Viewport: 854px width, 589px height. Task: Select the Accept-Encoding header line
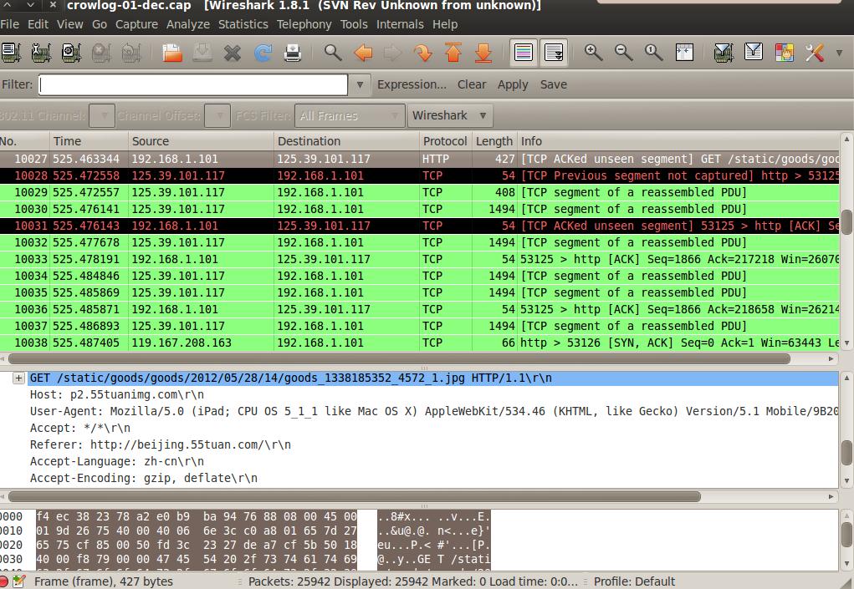[x=143, y=478]
